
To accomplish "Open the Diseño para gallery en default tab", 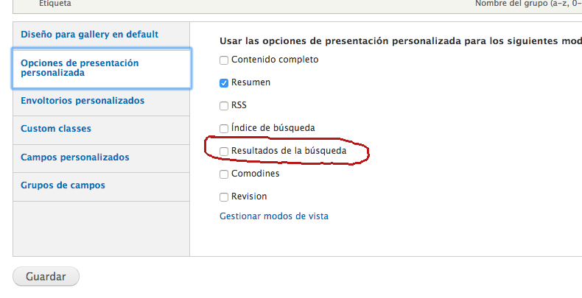I will pyautogui.click(x=89, y=35).
